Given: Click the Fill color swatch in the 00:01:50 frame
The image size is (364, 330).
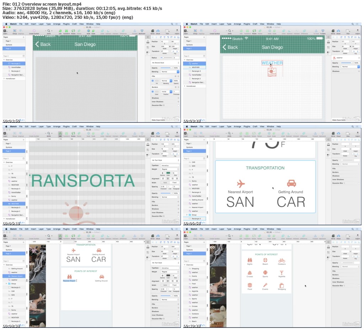Looking at the screenshot, I should [x=157, y=81].
